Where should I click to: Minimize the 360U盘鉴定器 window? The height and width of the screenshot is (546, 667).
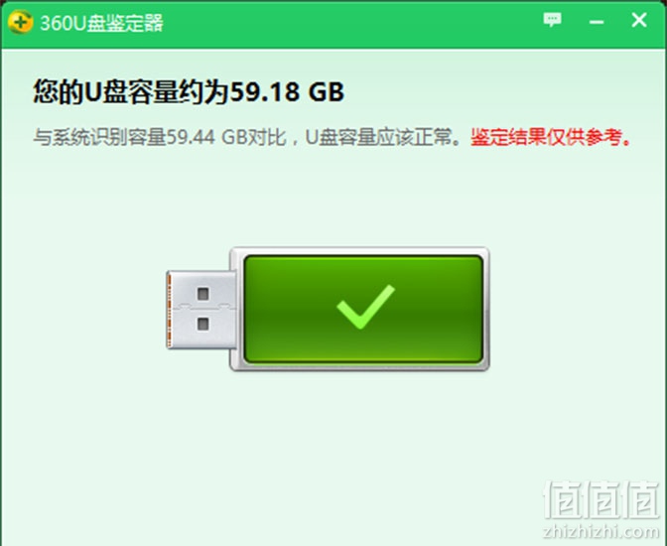597,21
